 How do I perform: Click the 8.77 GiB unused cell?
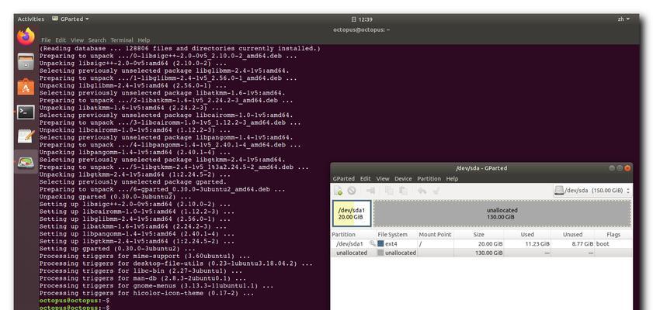[x=582, y=244]
